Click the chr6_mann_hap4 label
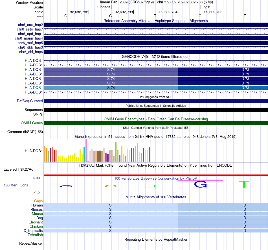 pos(29,38)
